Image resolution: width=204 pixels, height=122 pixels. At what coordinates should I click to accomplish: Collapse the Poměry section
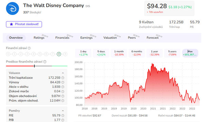coord(63,111)
